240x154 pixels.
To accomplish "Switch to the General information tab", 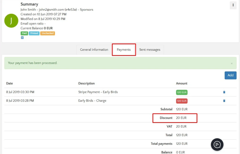I will coord(94,50).
